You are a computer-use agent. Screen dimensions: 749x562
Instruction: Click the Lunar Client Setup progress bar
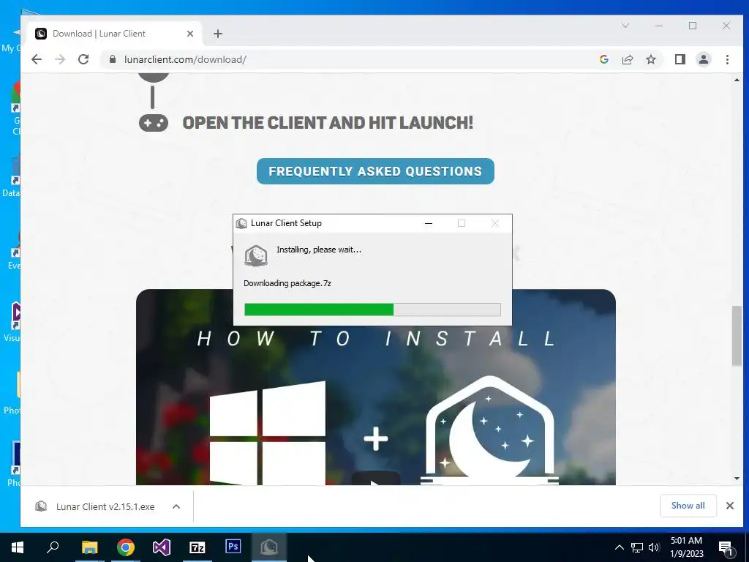372,310
